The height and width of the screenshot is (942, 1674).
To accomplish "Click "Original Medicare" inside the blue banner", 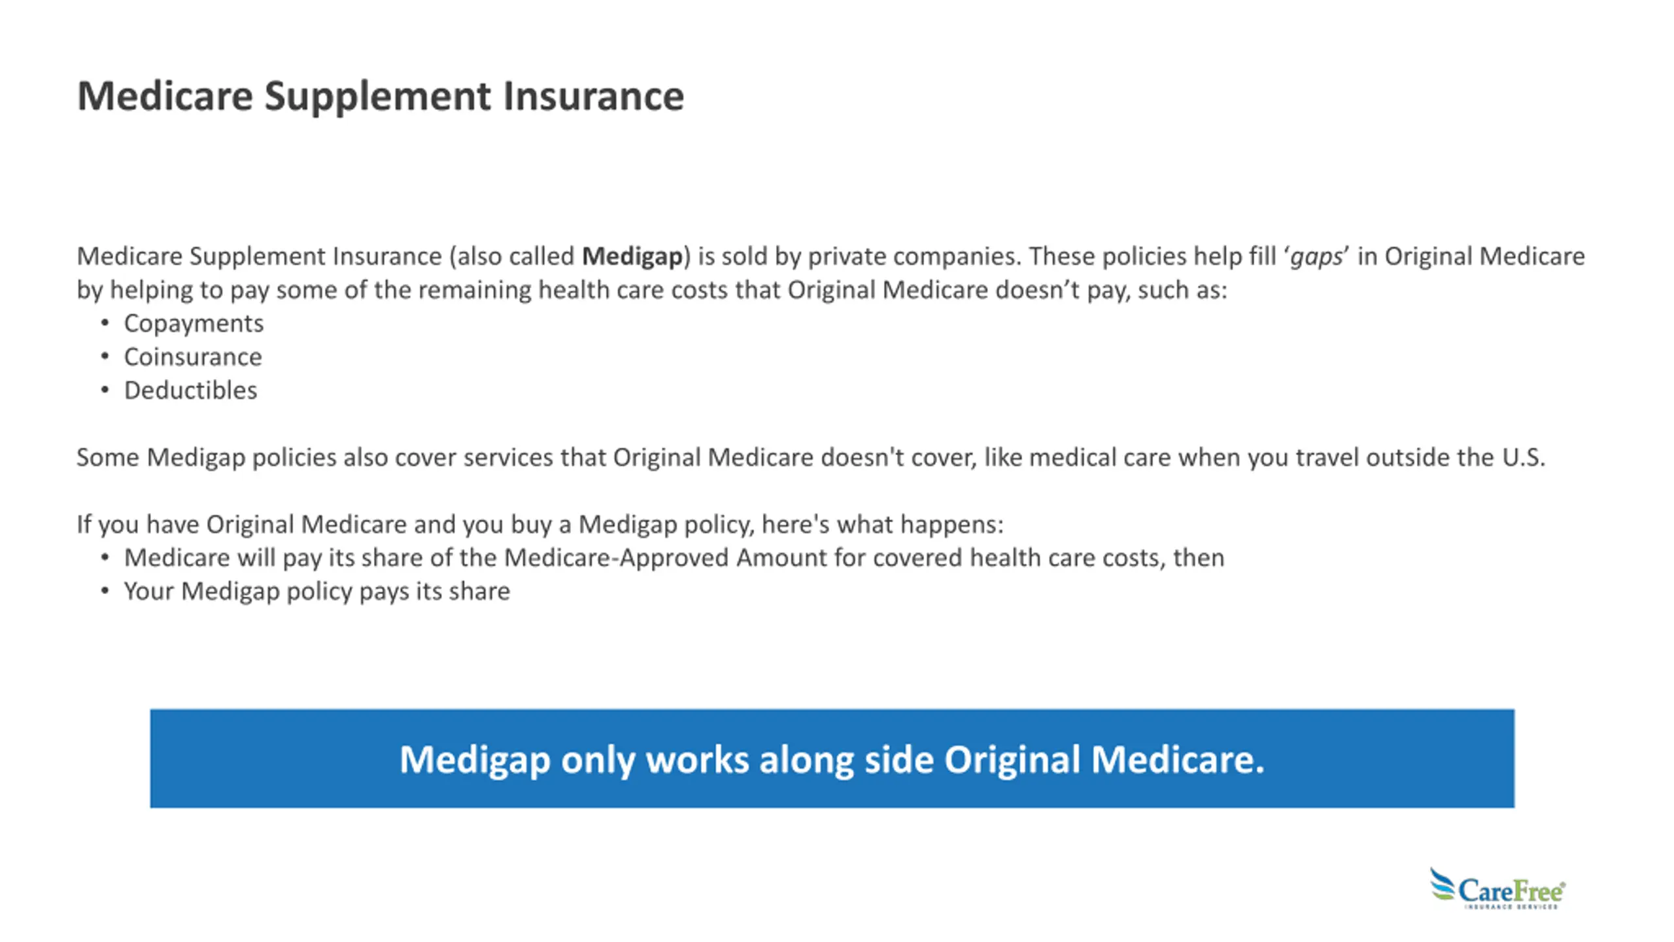I will coord(1104,759).
